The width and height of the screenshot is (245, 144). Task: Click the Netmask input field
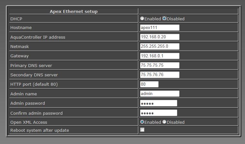tap(160, 46)
